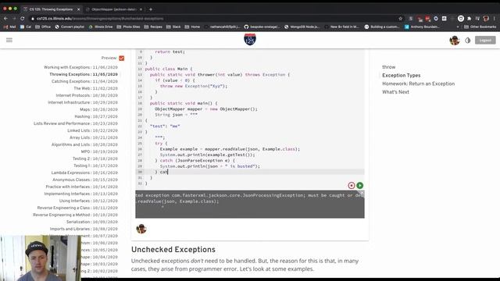This screenshot has height=281, width=500.
Task: Jump to throw section in outline
Action: coord(389,67)
